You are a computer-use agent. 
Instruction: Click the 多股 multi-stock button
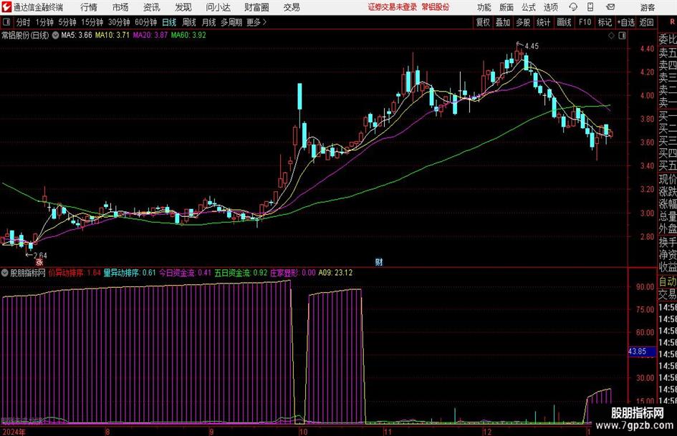523,22
